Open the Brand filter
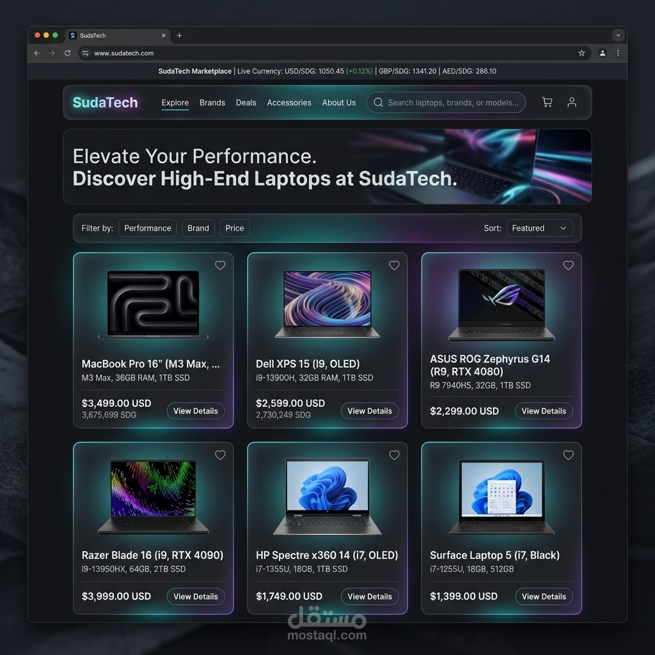655x655 pixels. (x=198, y=228)
